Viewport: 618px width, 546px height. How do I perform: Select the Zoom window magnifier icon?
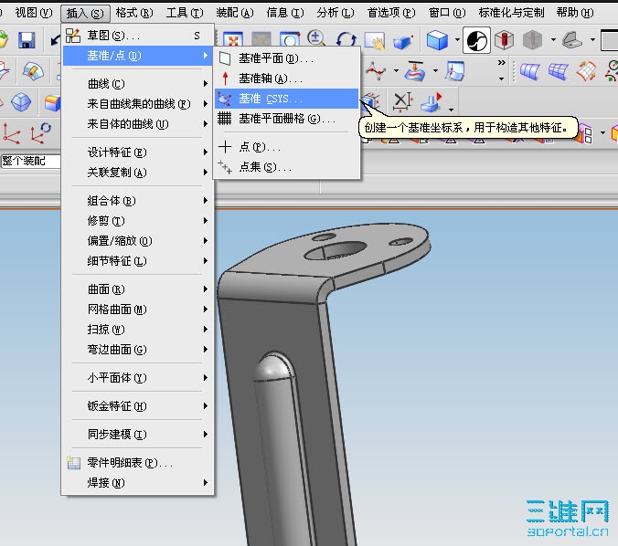tap(290, 40)
